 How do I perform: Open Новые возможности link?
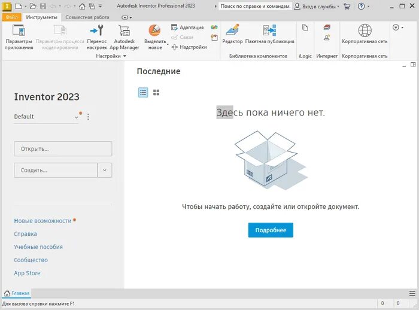pos(42,221)
